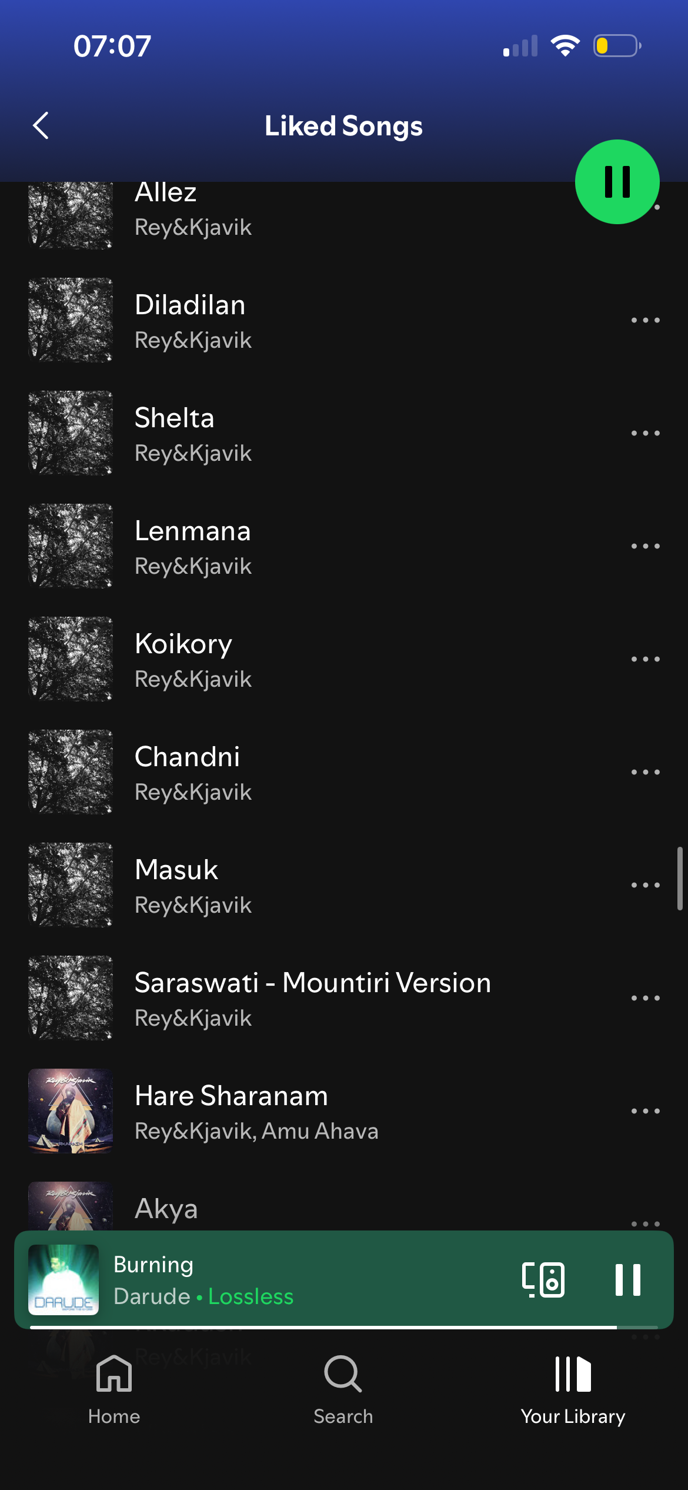Show the three-dot menu for Chandni

(x=646, y=772)
